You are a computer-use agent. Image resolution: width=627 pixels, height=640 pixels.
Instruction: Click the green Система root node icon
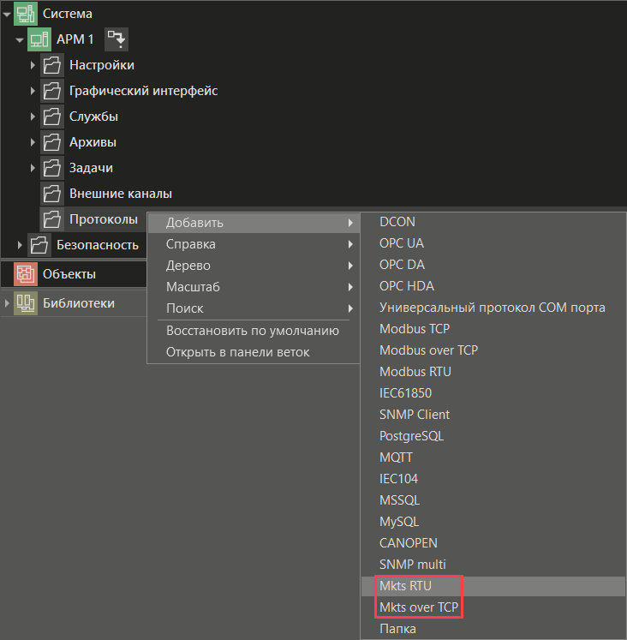point(26,14)
